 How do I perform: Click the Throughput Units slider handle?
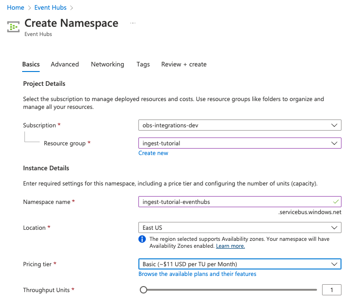[144, 290]
